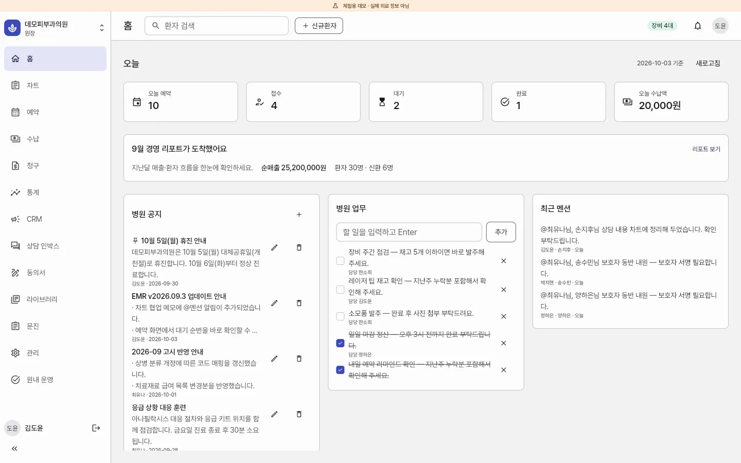741x463 pixels.
Task: Uncheck the 내일 예약 리마인드 확인 task
Action: click(x=340, y=370)
